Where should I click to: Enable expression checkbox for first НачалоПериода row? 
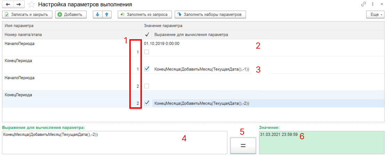click(x=147, y=52)
